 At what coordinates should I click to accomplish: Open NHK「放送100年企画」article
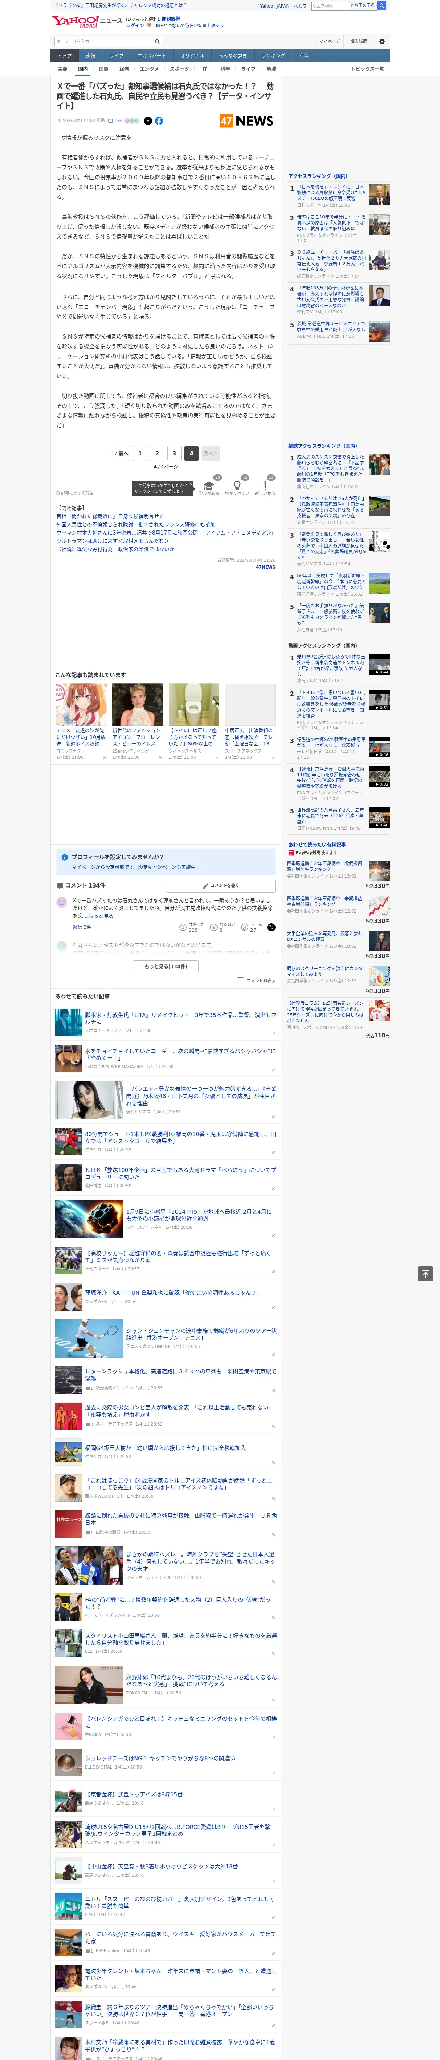(x=181, y=1173)
